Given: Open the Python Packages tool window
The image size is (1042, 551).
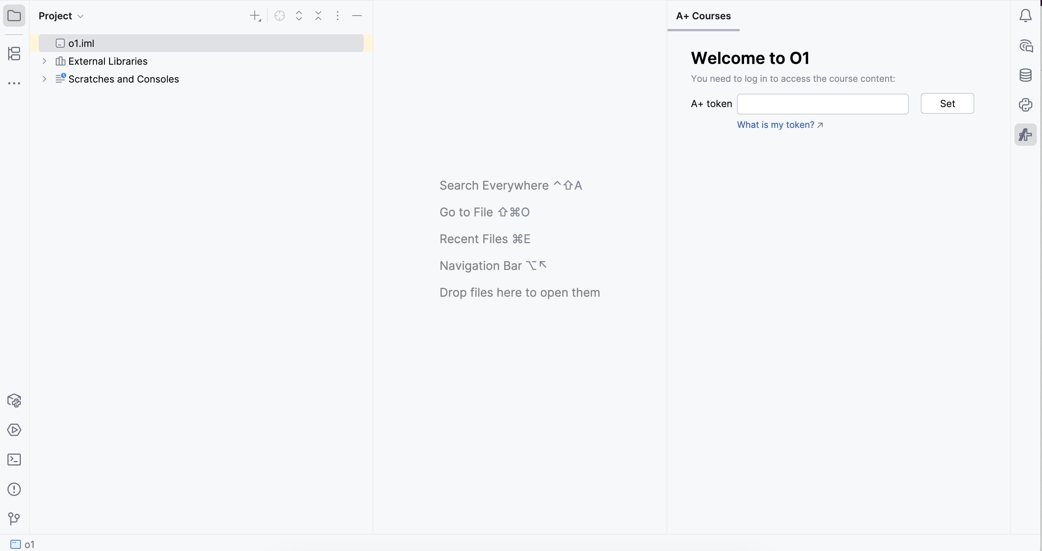Looking at the screenshot, I should point(14,400).
